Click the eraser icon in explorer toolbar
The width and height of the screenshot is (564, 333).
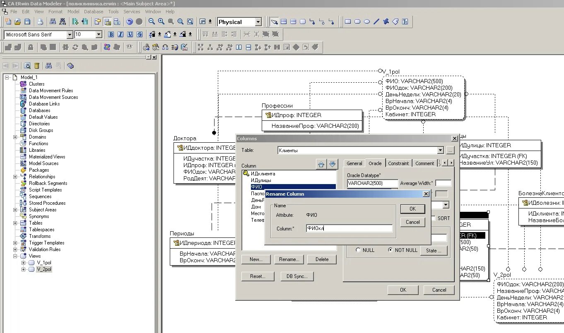click(70, 65)
